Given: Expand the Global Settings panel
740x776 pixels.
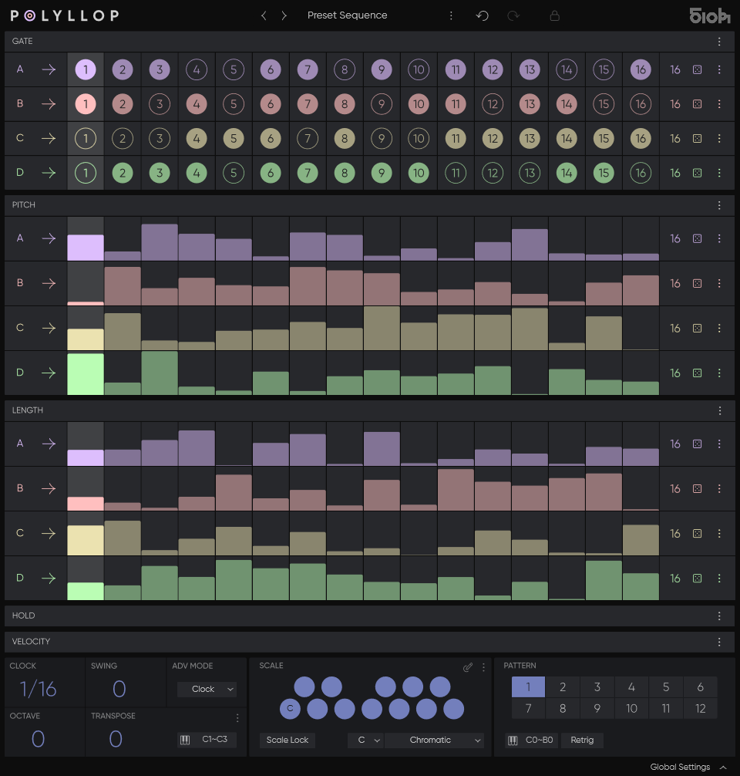Looking at the screenshot, I should [x=688, y=767].
